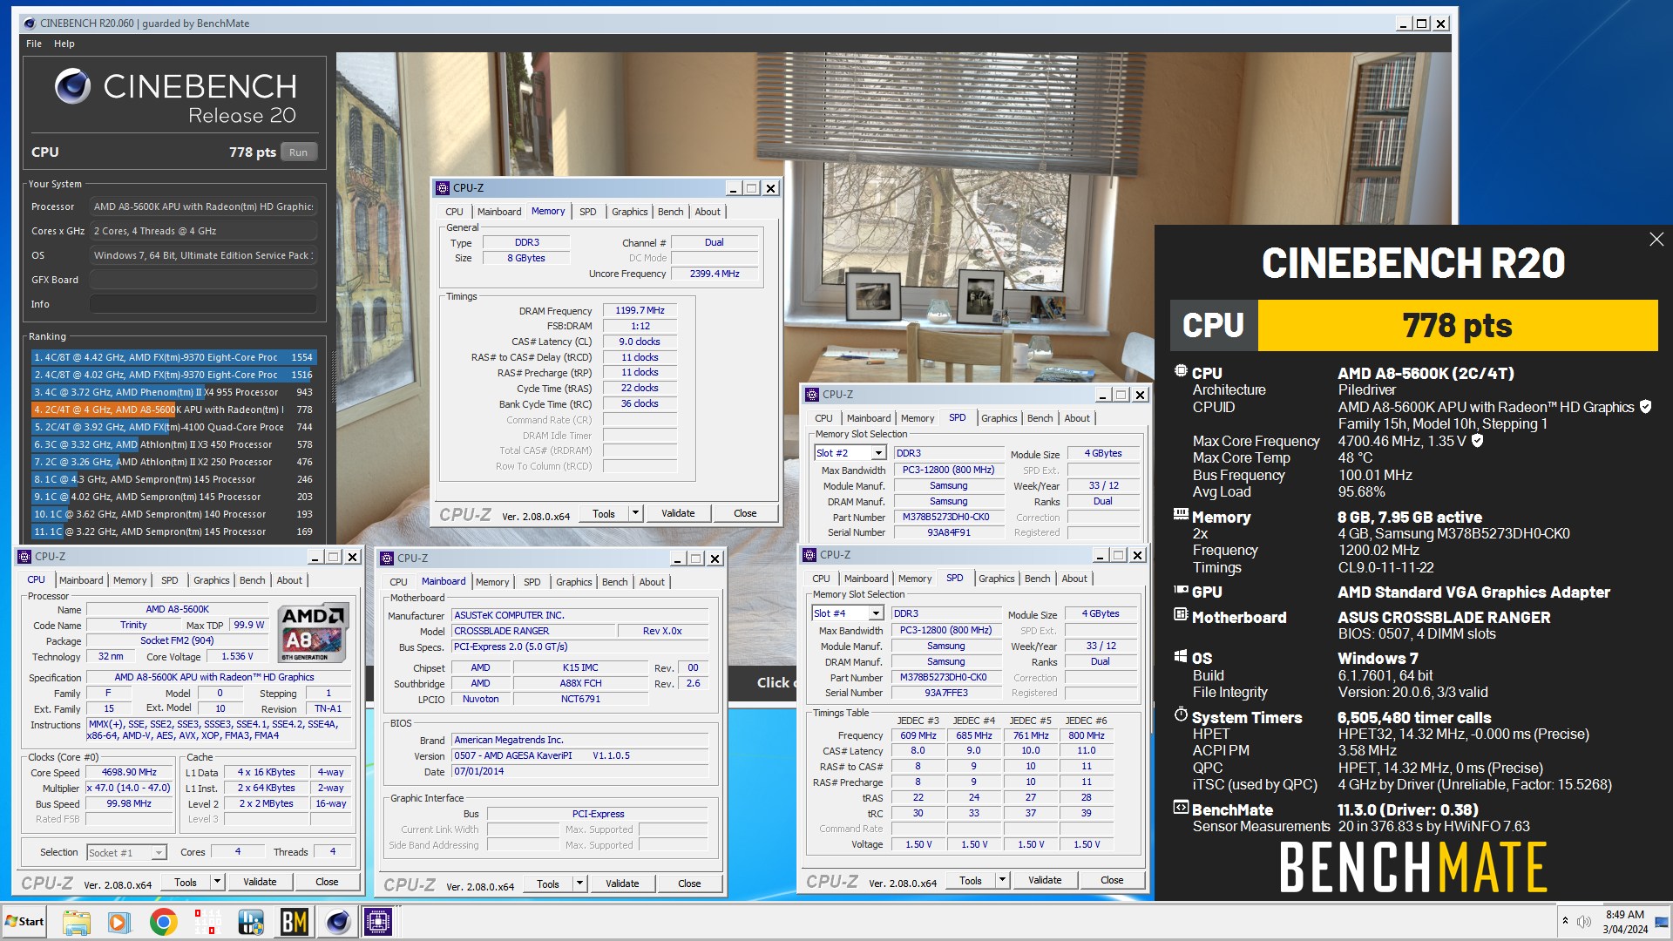Expand Tools arrow in CPU-Z processor window
The height and width of the screenshot is (941, 1673).
coord(217,883)
